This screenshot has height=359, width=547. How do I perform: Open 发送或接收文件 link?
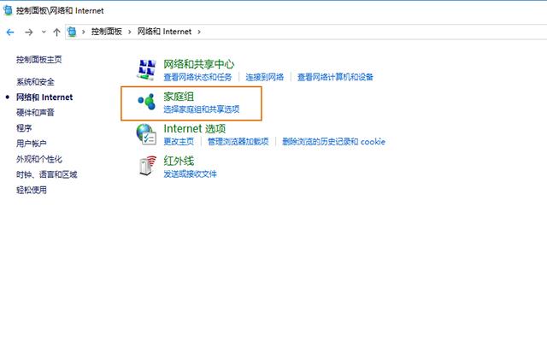[x=190, y=174]
